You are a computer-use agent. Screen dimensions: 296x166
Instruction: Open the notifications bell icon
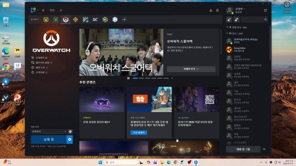point(217,10)
